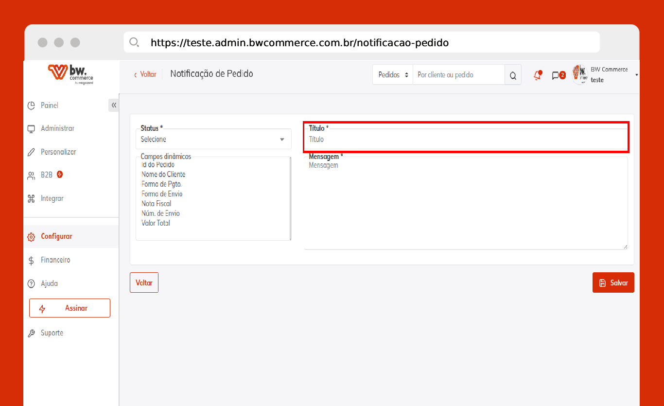
Task: Collapse the sidebar with double-chevron icon
Action: (114, 106)
